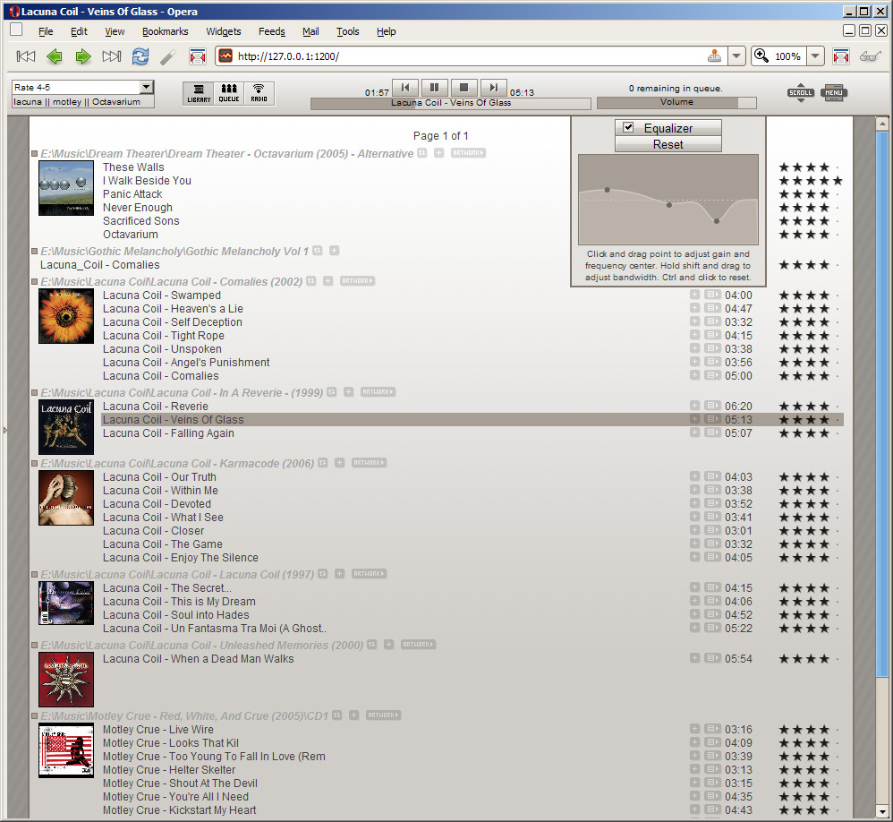The width and height of the screenshot is (893, 822).
Task: Collapse the Lacuna Coil (1997) album group
Action: pos(35,575)
